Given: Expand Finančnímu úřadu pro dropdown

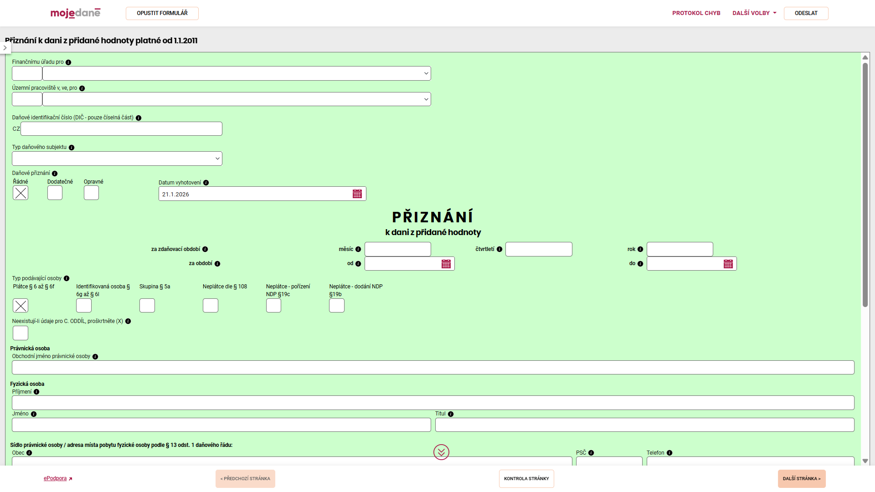Looking at the screenshot, I should [237, 73].
